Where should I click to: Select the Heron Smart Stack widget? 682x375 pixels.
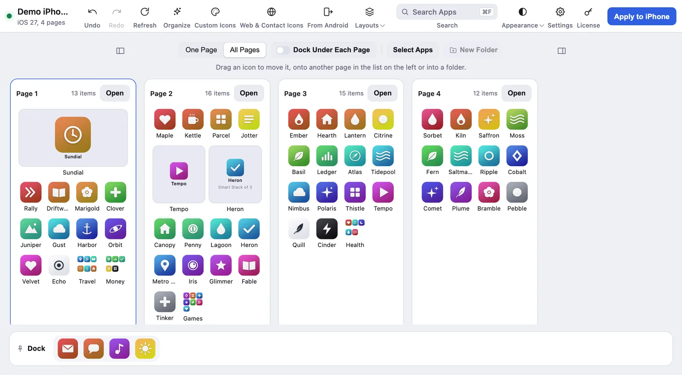pyautogui.click(x=235, y=174)
